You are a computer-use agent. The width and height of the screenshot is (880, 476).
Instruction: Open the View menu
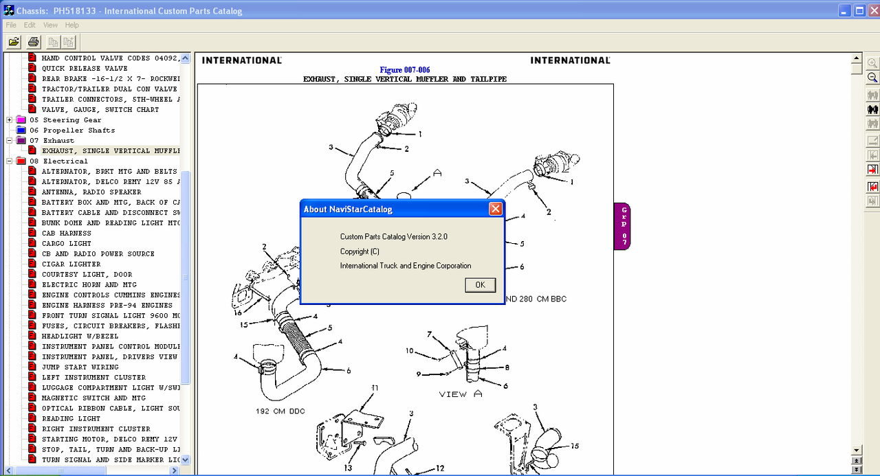[x=51, y=25]
